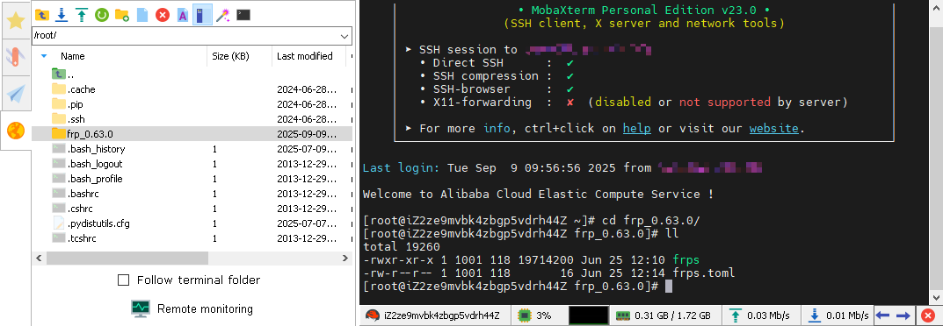Open the star Sessions sidebar tab
Screen dimensions: 943x326
pos(16,20)
